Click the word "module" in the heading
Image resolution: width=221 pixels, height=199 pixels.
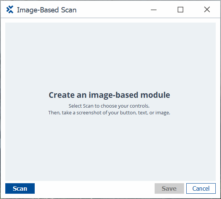click(x=155, y=95)
